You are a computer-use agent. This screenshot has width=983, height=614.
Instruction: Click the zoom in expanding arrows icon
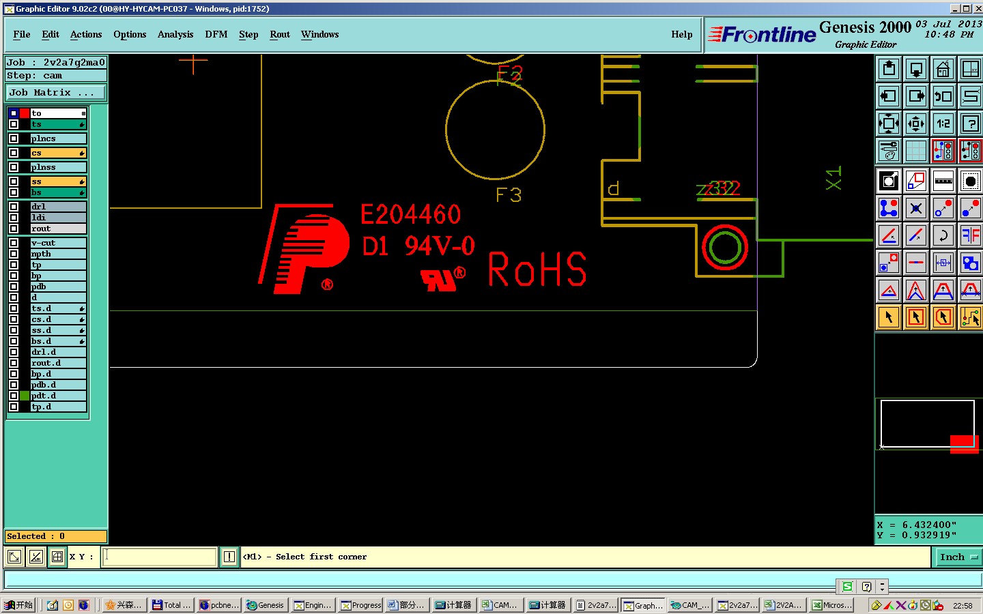tap(889, 123)
